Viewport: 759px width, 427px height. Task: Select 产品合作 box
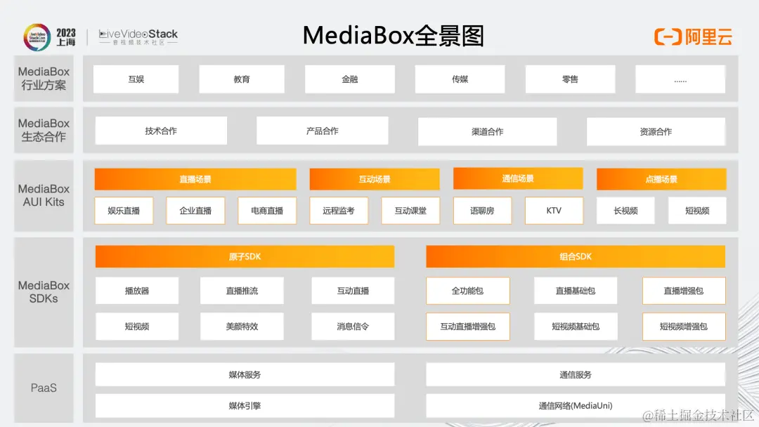[x=323, y=131]
